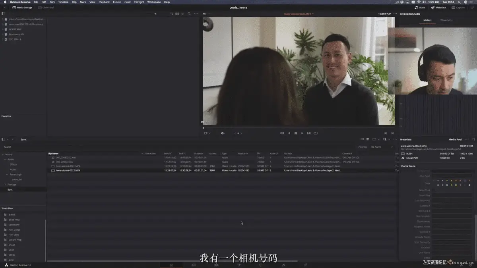Open media pool options three-dot menu
Image resolution: width=477 pixels, height=268 pixels.
[x=394, y=139]
